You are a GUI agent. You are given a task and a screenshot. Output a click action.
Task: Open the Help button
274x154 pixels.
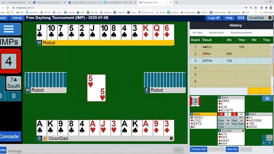coord(229,18)
